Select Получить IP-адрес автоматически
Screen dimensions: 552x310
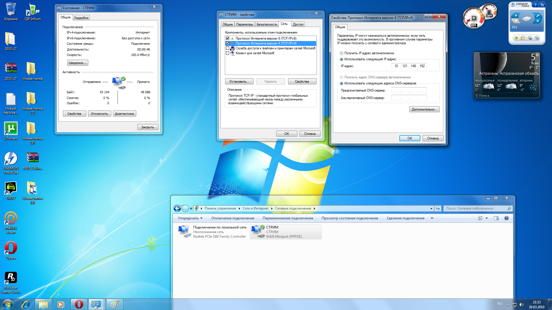[342, 53]
